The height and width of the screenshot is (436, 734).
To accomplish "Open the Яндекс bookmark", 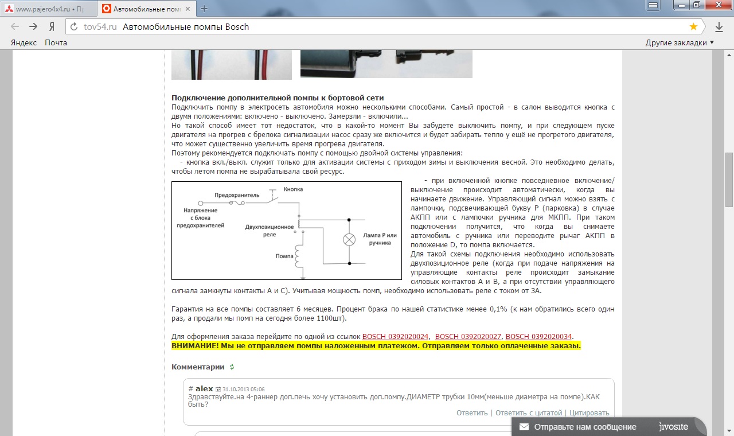I will coord(24,42).
